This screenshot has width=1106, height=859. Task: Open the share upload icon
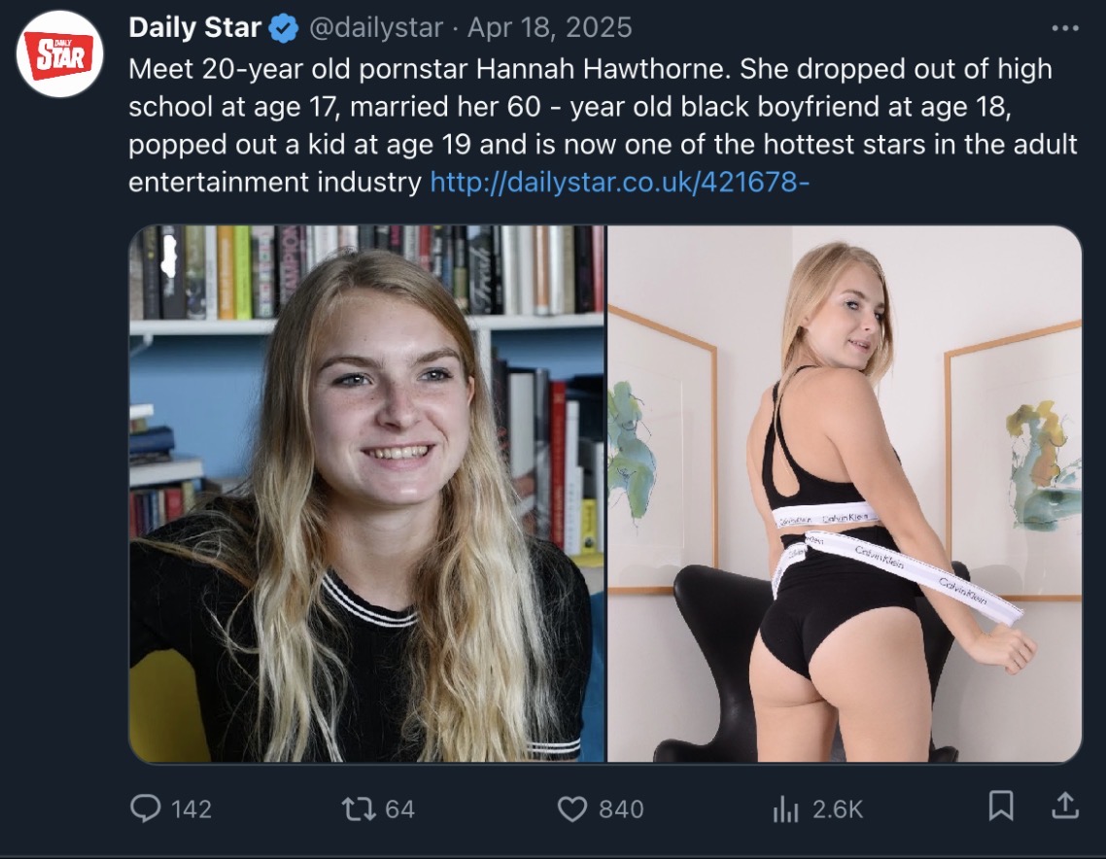tap(1065, 806)
